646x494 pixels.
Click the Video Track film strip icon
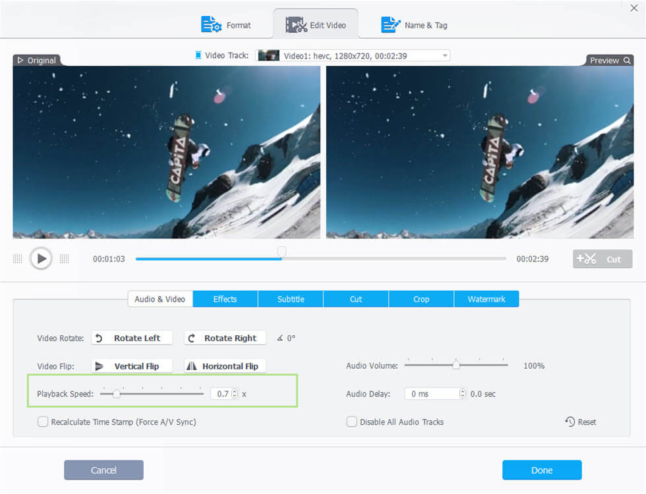[x=198, y=55]
